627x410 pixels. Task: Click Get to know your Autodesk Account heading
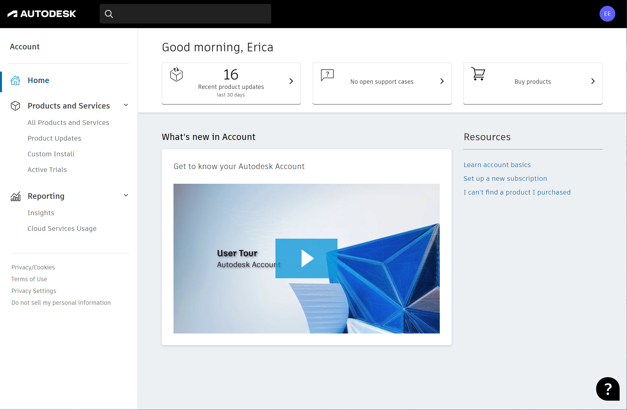239,166
